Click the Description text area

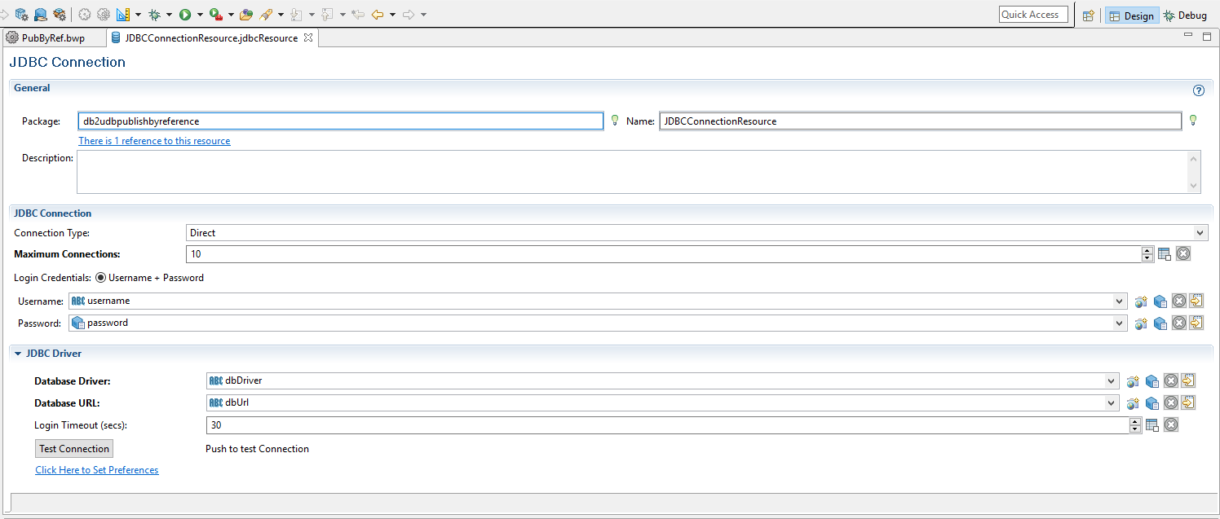pos(632,172)
